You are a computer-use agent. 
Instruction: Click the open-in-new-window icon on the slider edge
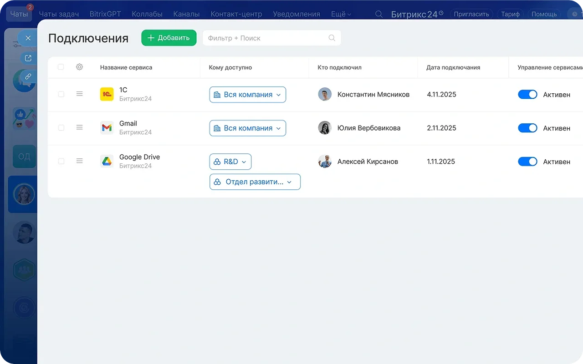point(28,58)
